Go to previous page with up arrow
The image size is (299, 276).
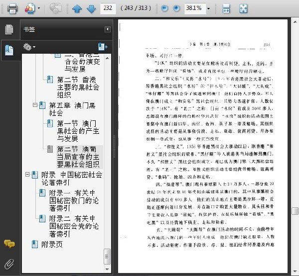click(x=77, y=9)
